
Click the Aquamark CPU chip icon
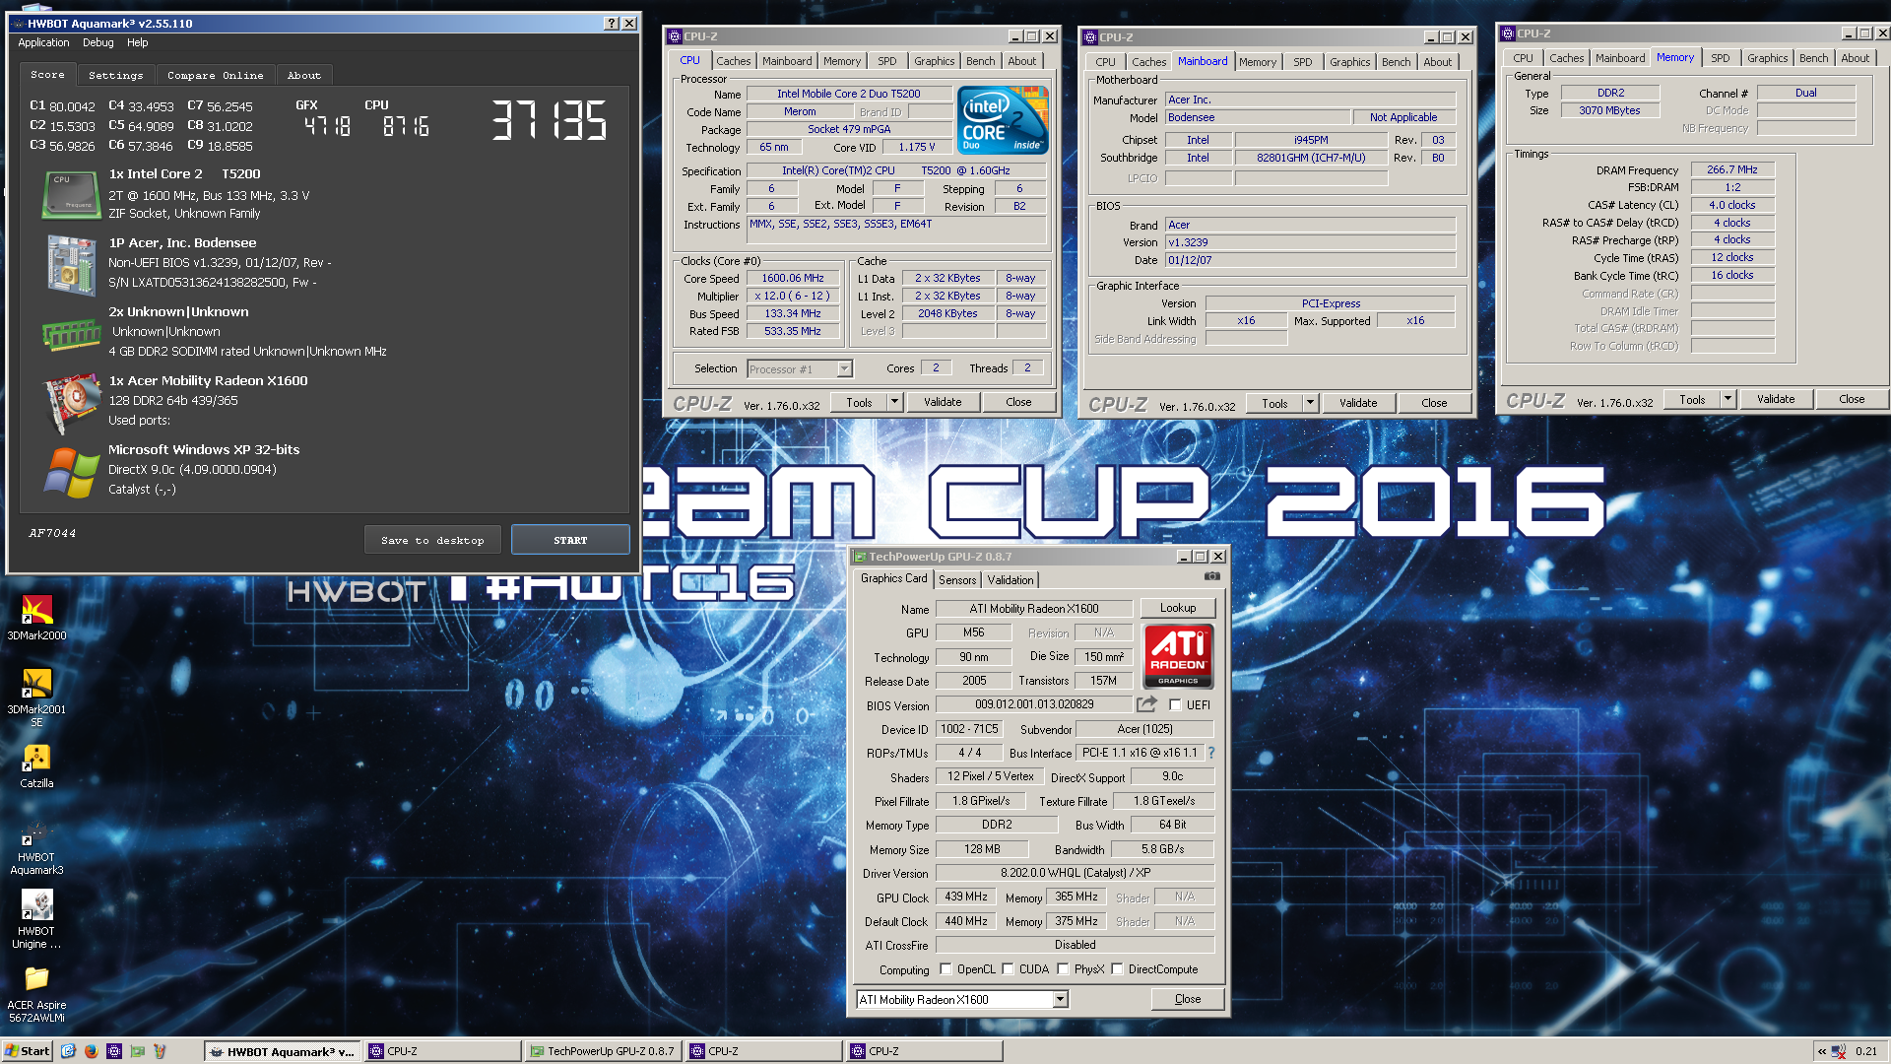[71, 194]
